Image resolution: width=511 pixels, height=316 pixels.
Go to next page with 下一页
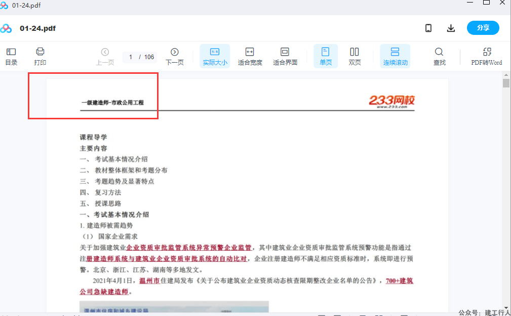(x=175, y=56)
